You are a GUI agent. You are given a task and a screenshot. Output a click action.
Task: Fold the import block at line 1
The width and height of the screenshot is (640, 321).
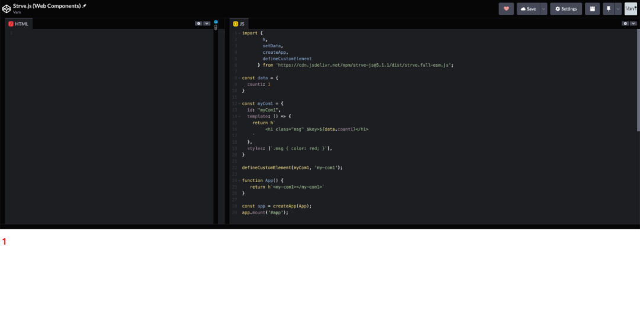(239, 33)
